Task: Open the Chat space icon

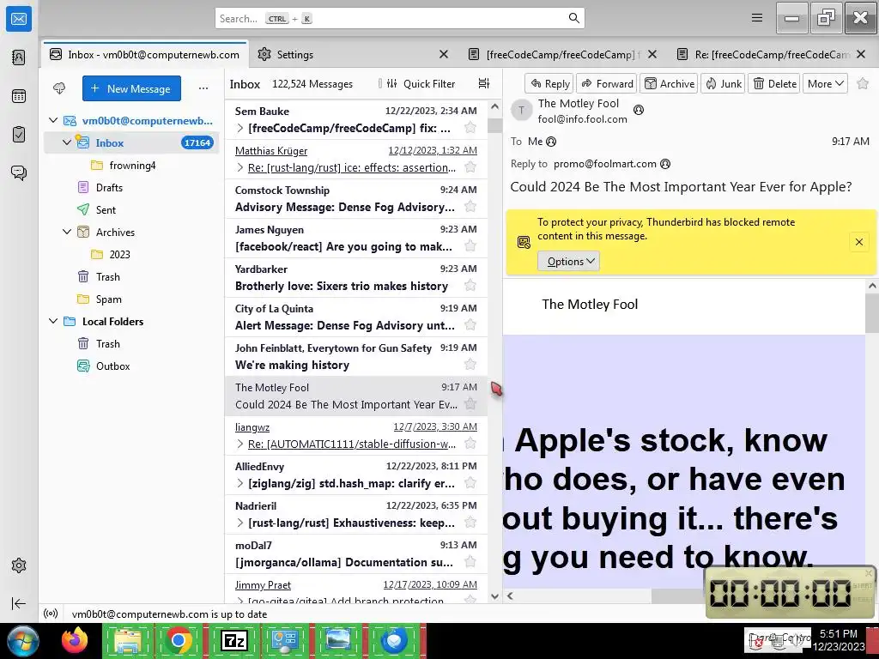Action: [x=19, y=172]
